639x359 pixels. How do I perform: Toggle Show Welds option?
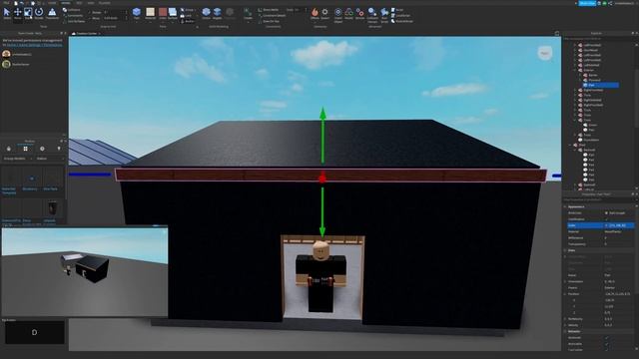[x=269, y=10]
